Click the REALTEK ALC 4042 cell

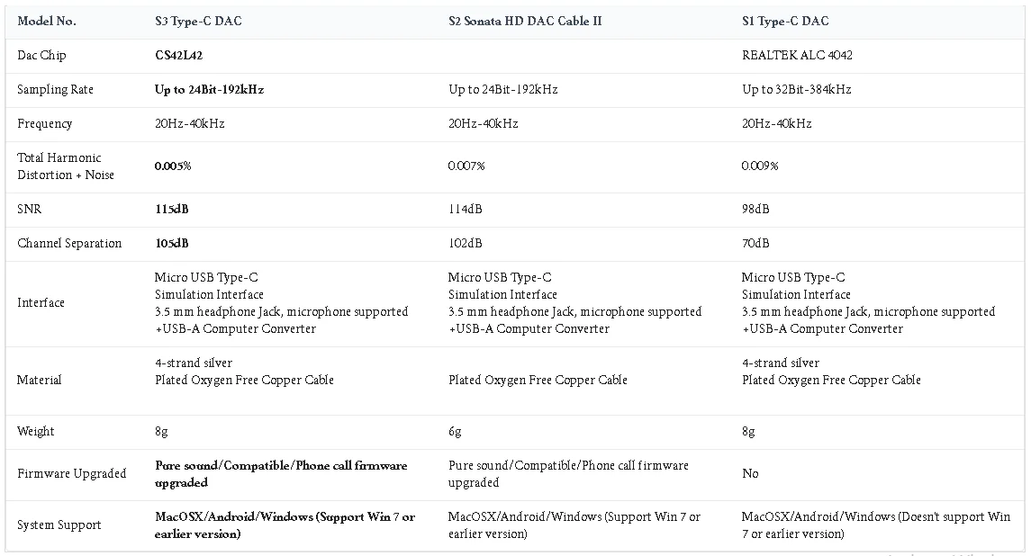(797, 55)
